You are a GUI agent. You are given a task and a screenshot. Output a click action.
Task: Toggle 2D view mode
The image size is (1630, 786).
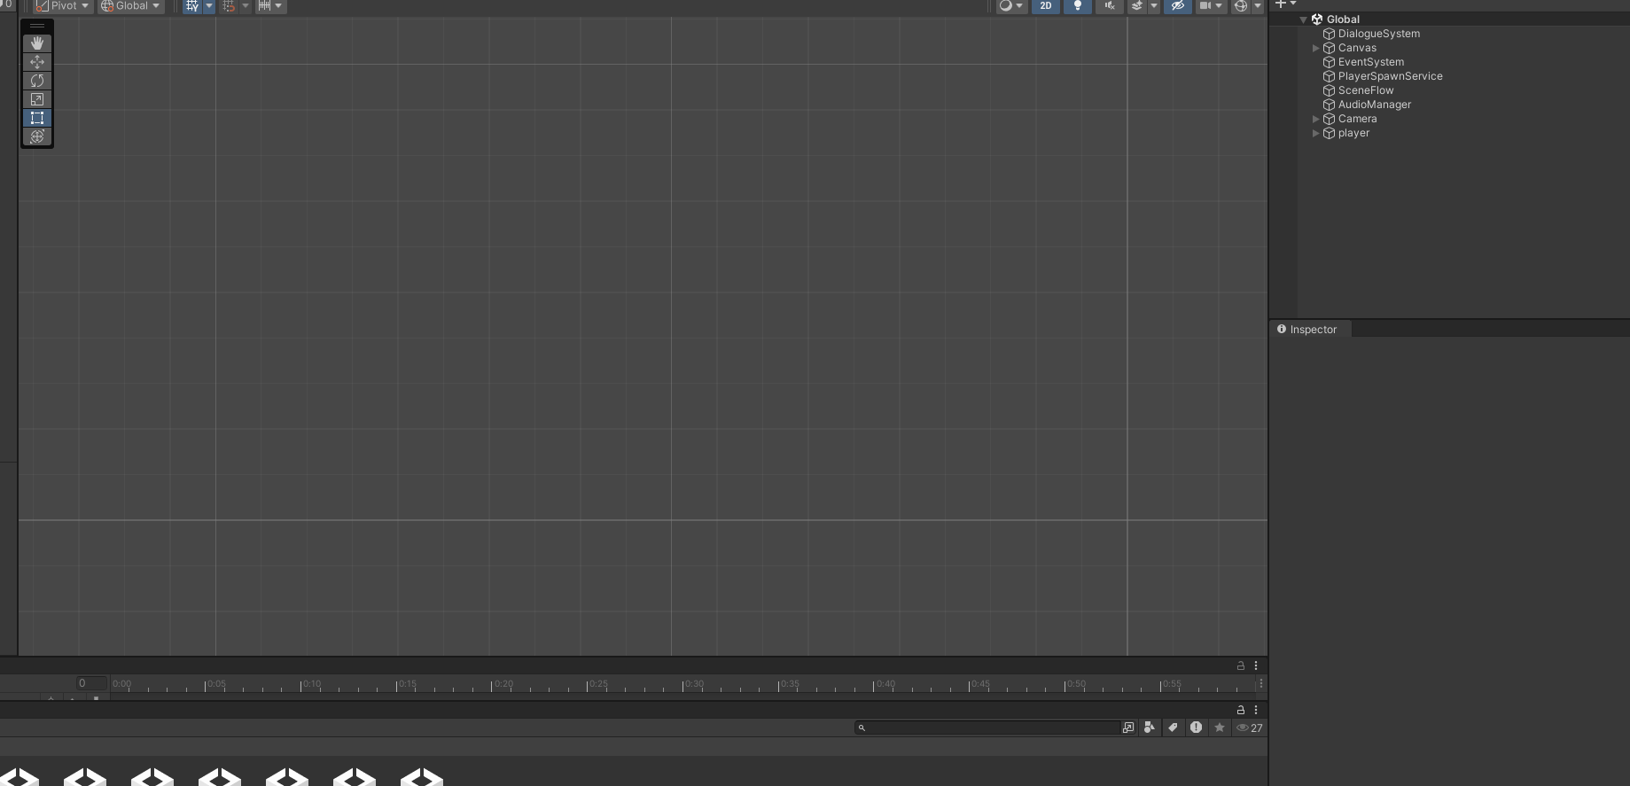[x=1046, y=6]
